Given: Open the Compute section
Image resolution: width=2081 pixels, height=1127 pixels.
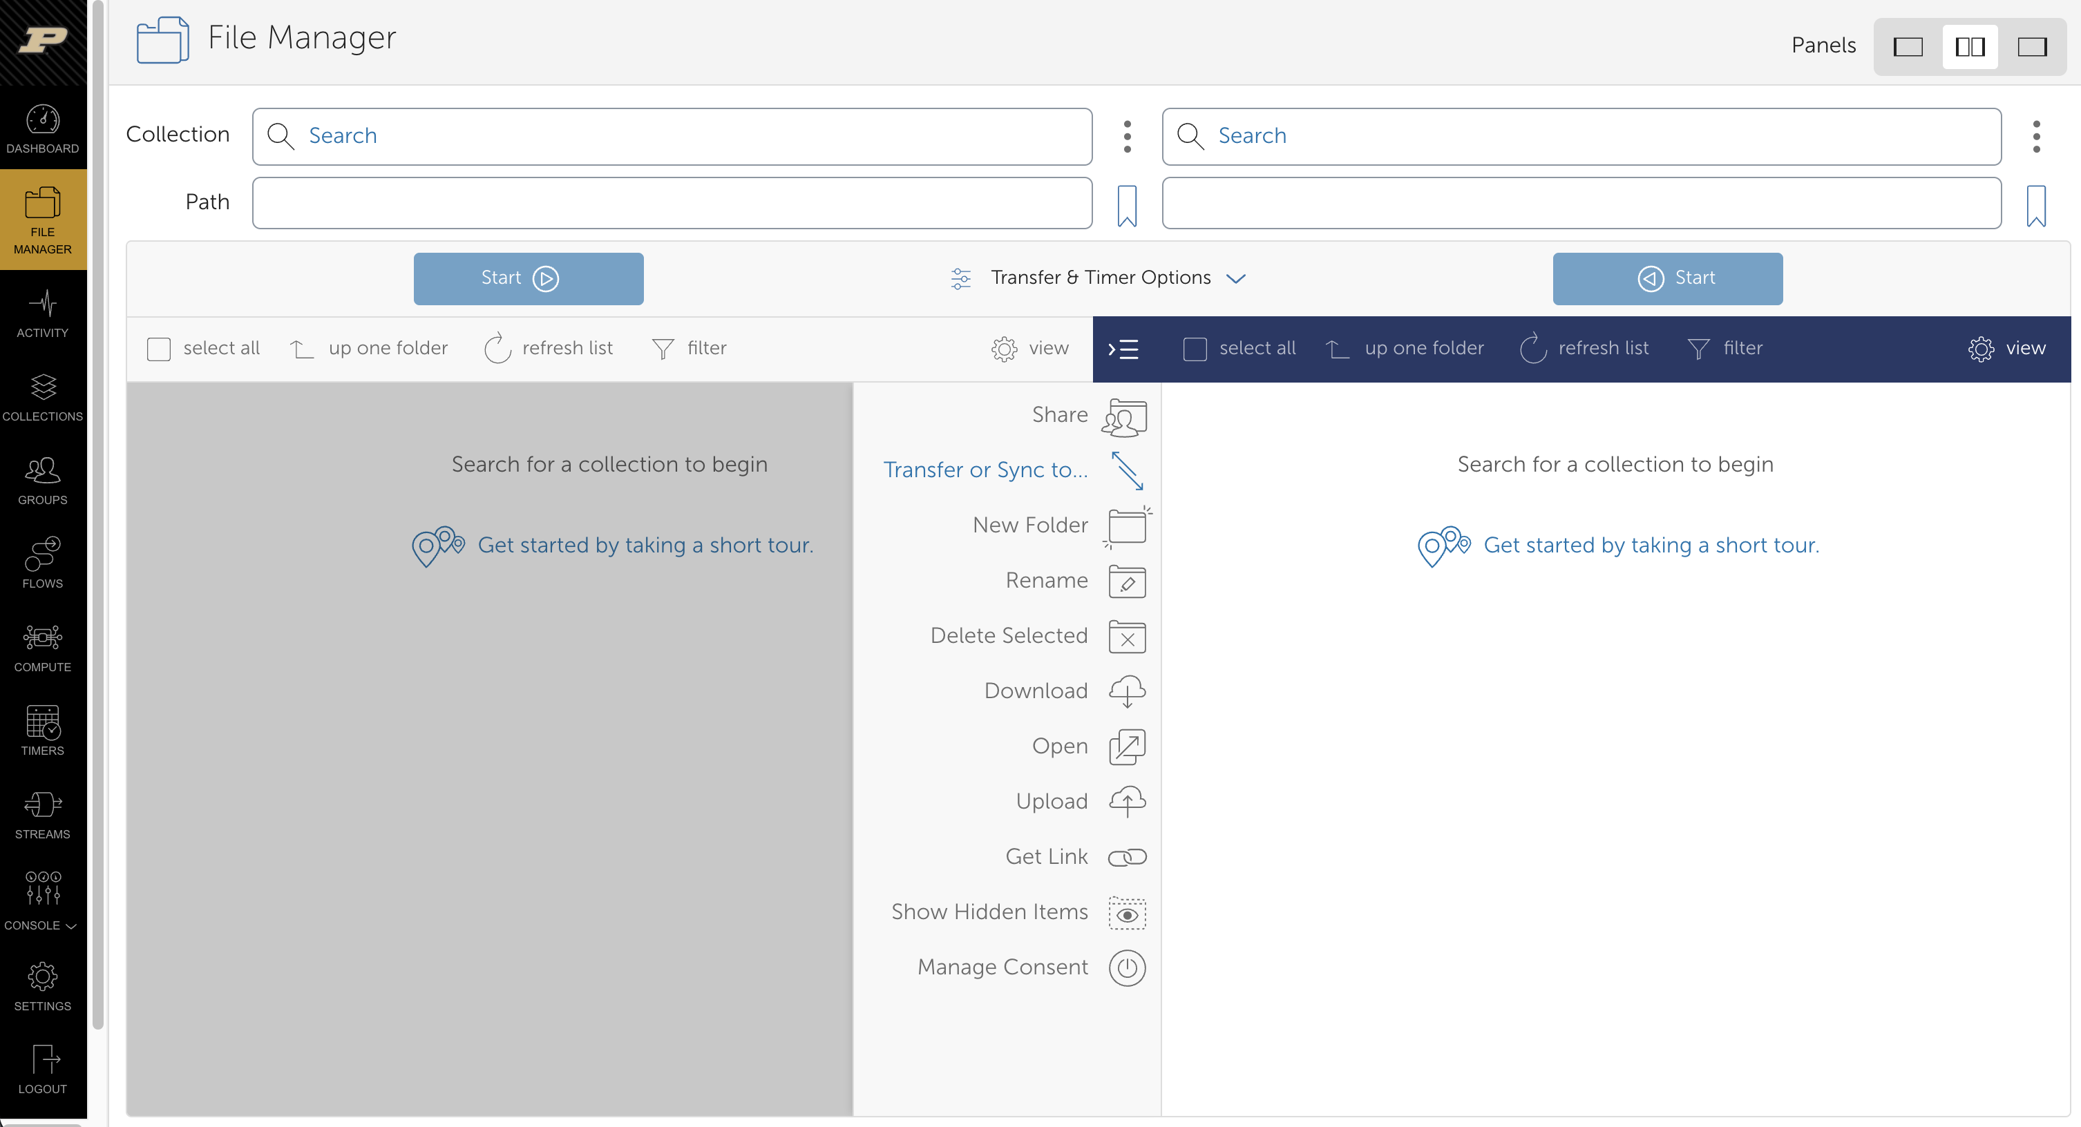Looking at the screenshot, I should (x=43, y=648).
